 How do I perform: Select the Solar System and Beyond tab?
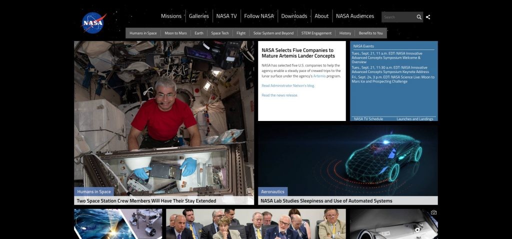point(273,33)
